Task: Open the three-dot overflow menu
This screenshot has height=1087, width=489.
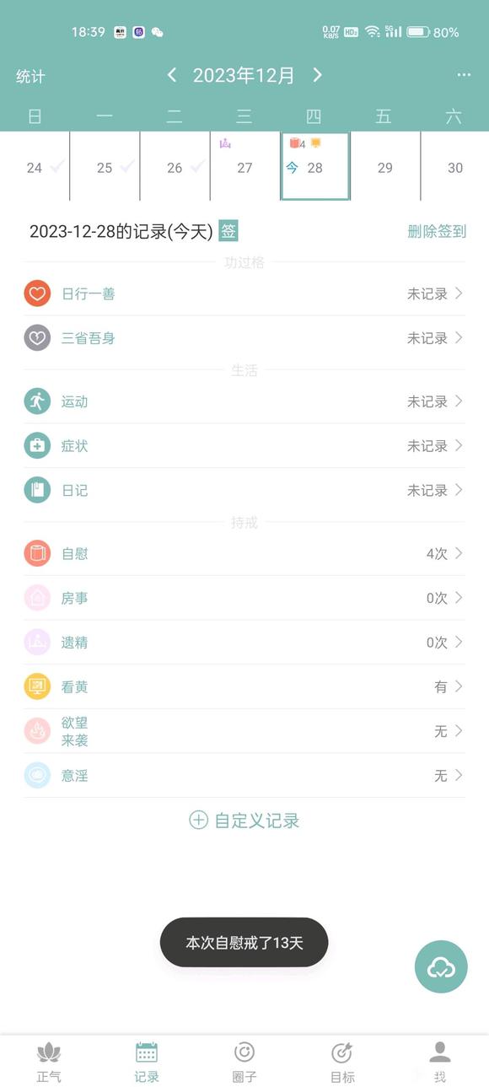Action: (x=463, y=75)
